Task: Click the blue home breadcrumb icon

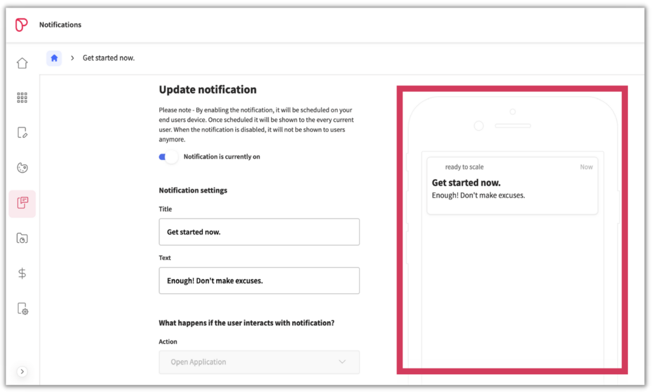Action: pyautogui.click(x=54, y=58)
